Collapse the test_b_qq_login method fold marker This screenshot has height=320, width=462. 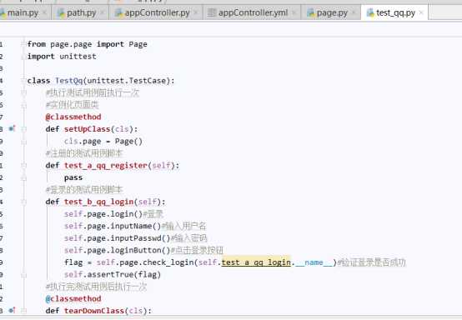coord(23,202)
